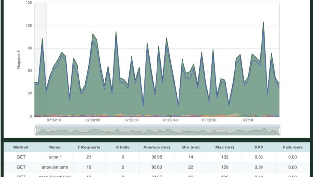Sort table by Method column header

pyautogui.click(x=21, y=147)
